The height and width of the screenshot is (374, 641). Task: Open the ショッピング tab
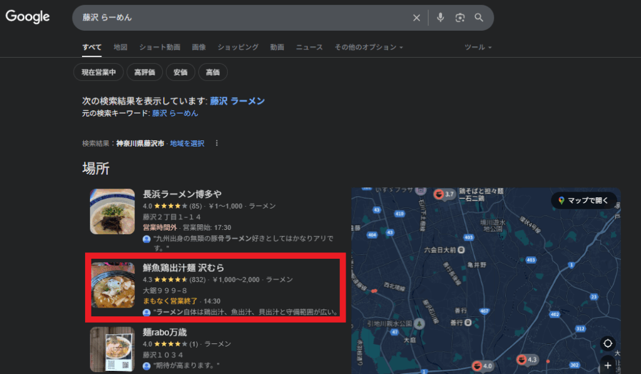(x=238, y=47)
